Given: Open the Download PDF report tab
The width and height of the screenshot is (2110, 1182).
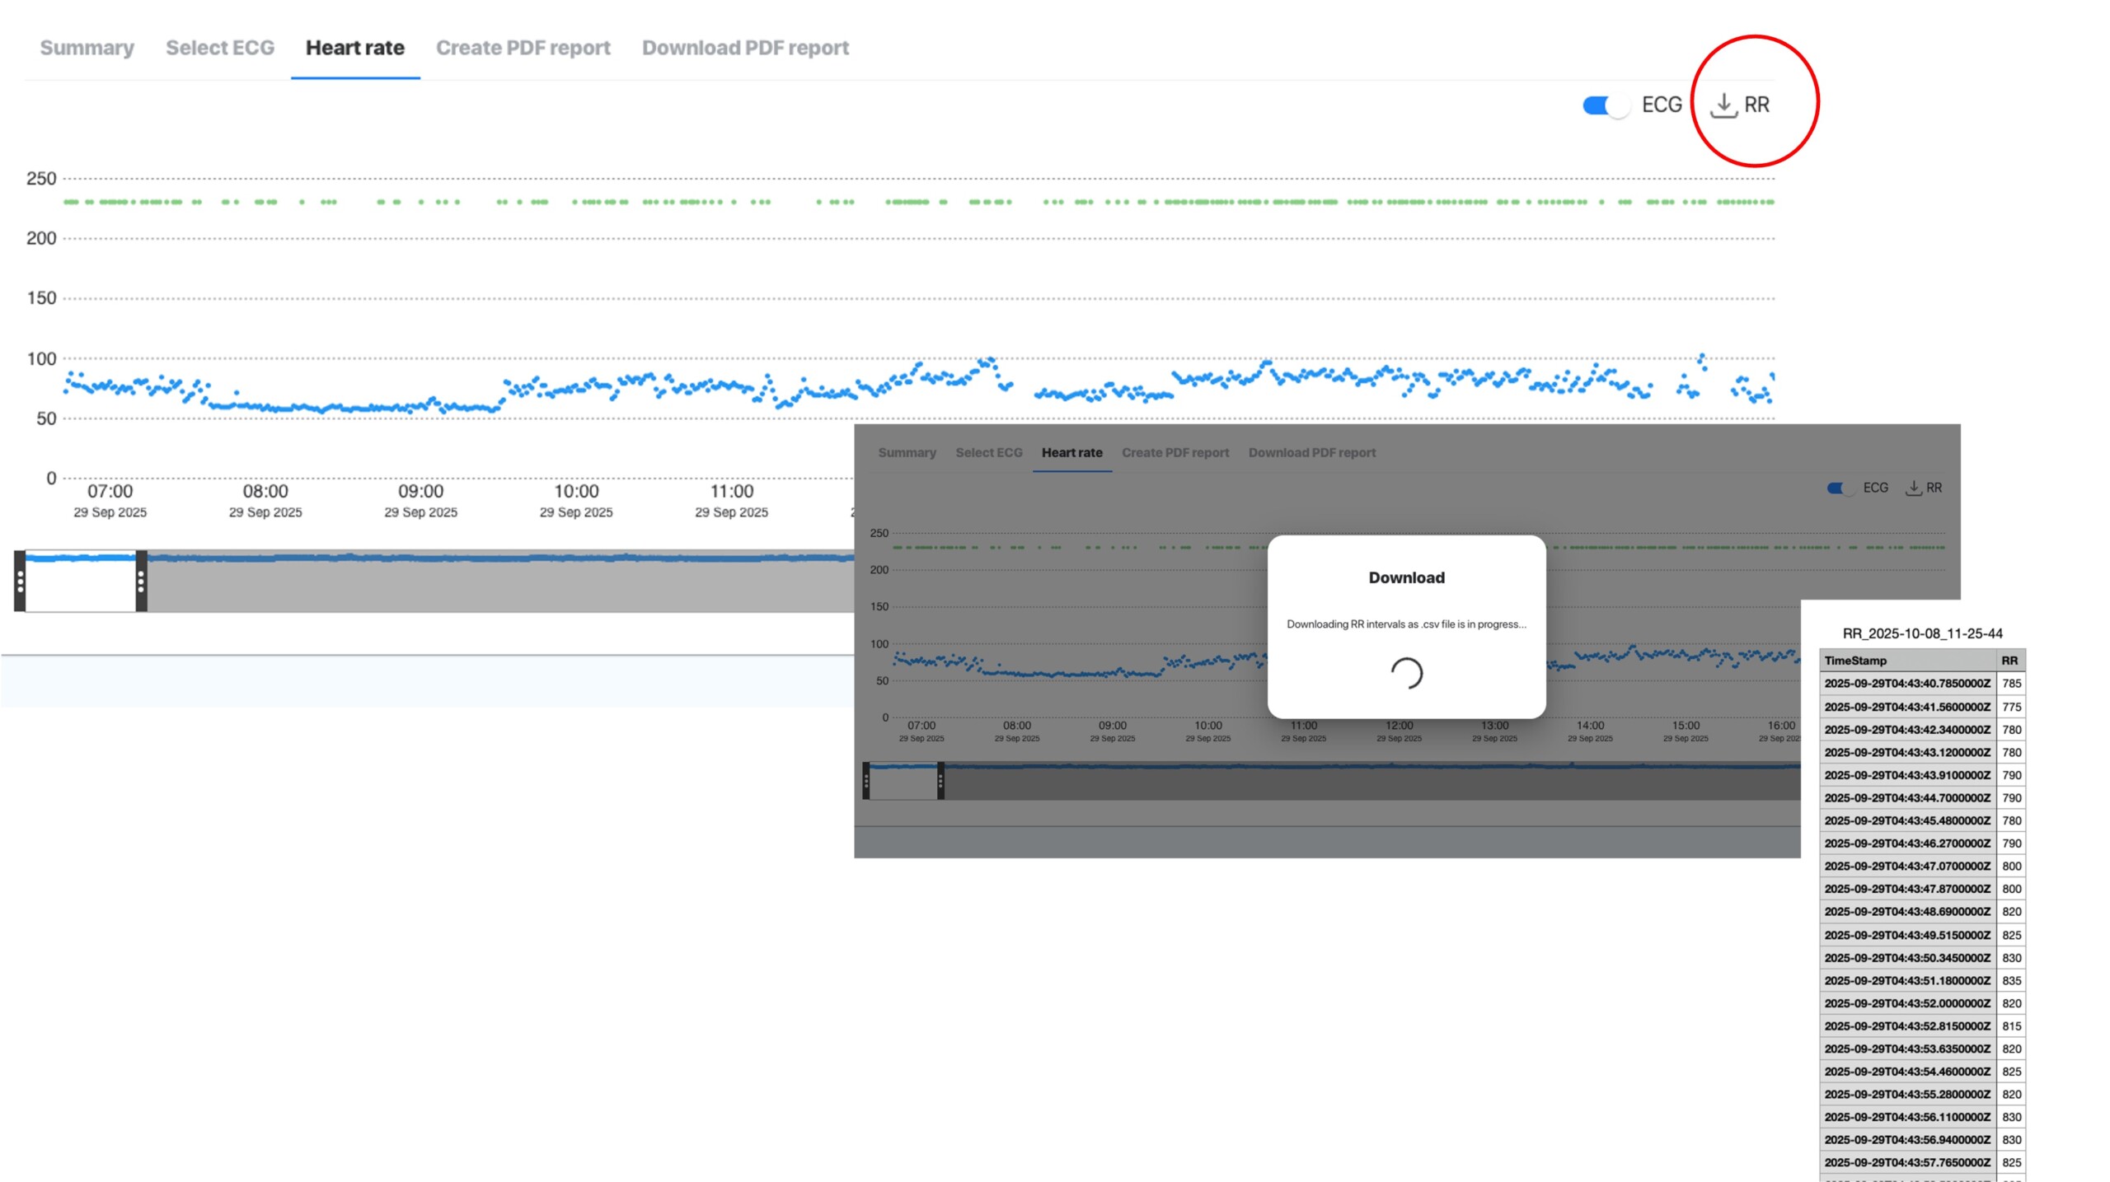Looking at the screenshot, I should (745, 48).
